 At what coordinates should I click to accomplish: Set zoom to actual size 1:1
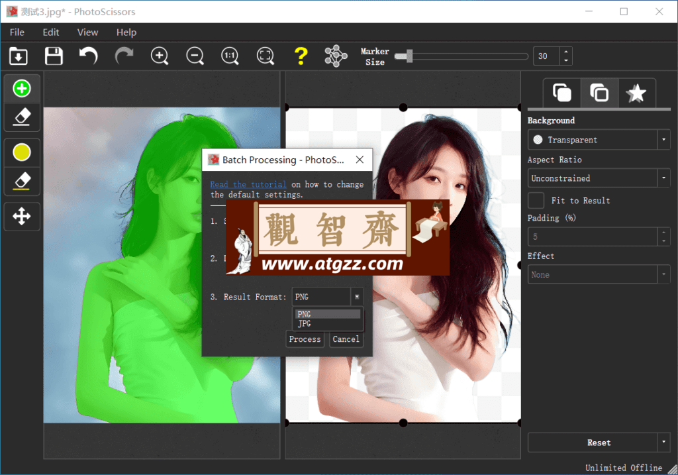(x=230, y=56)
